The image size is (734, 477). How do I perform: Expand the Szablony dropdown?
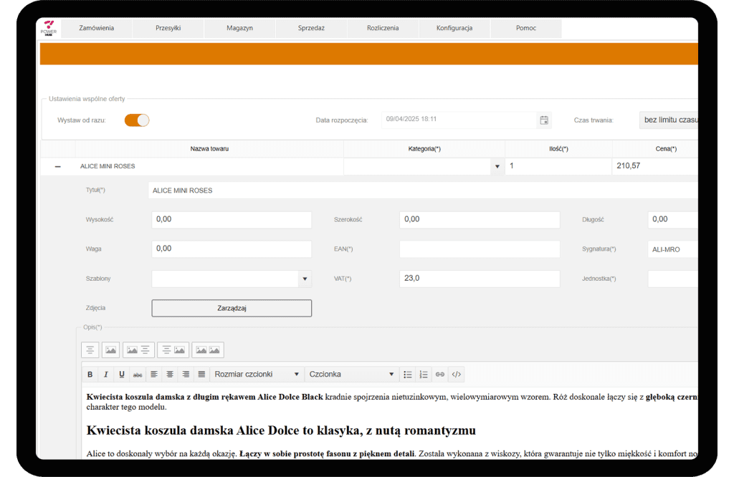(304, 279)
